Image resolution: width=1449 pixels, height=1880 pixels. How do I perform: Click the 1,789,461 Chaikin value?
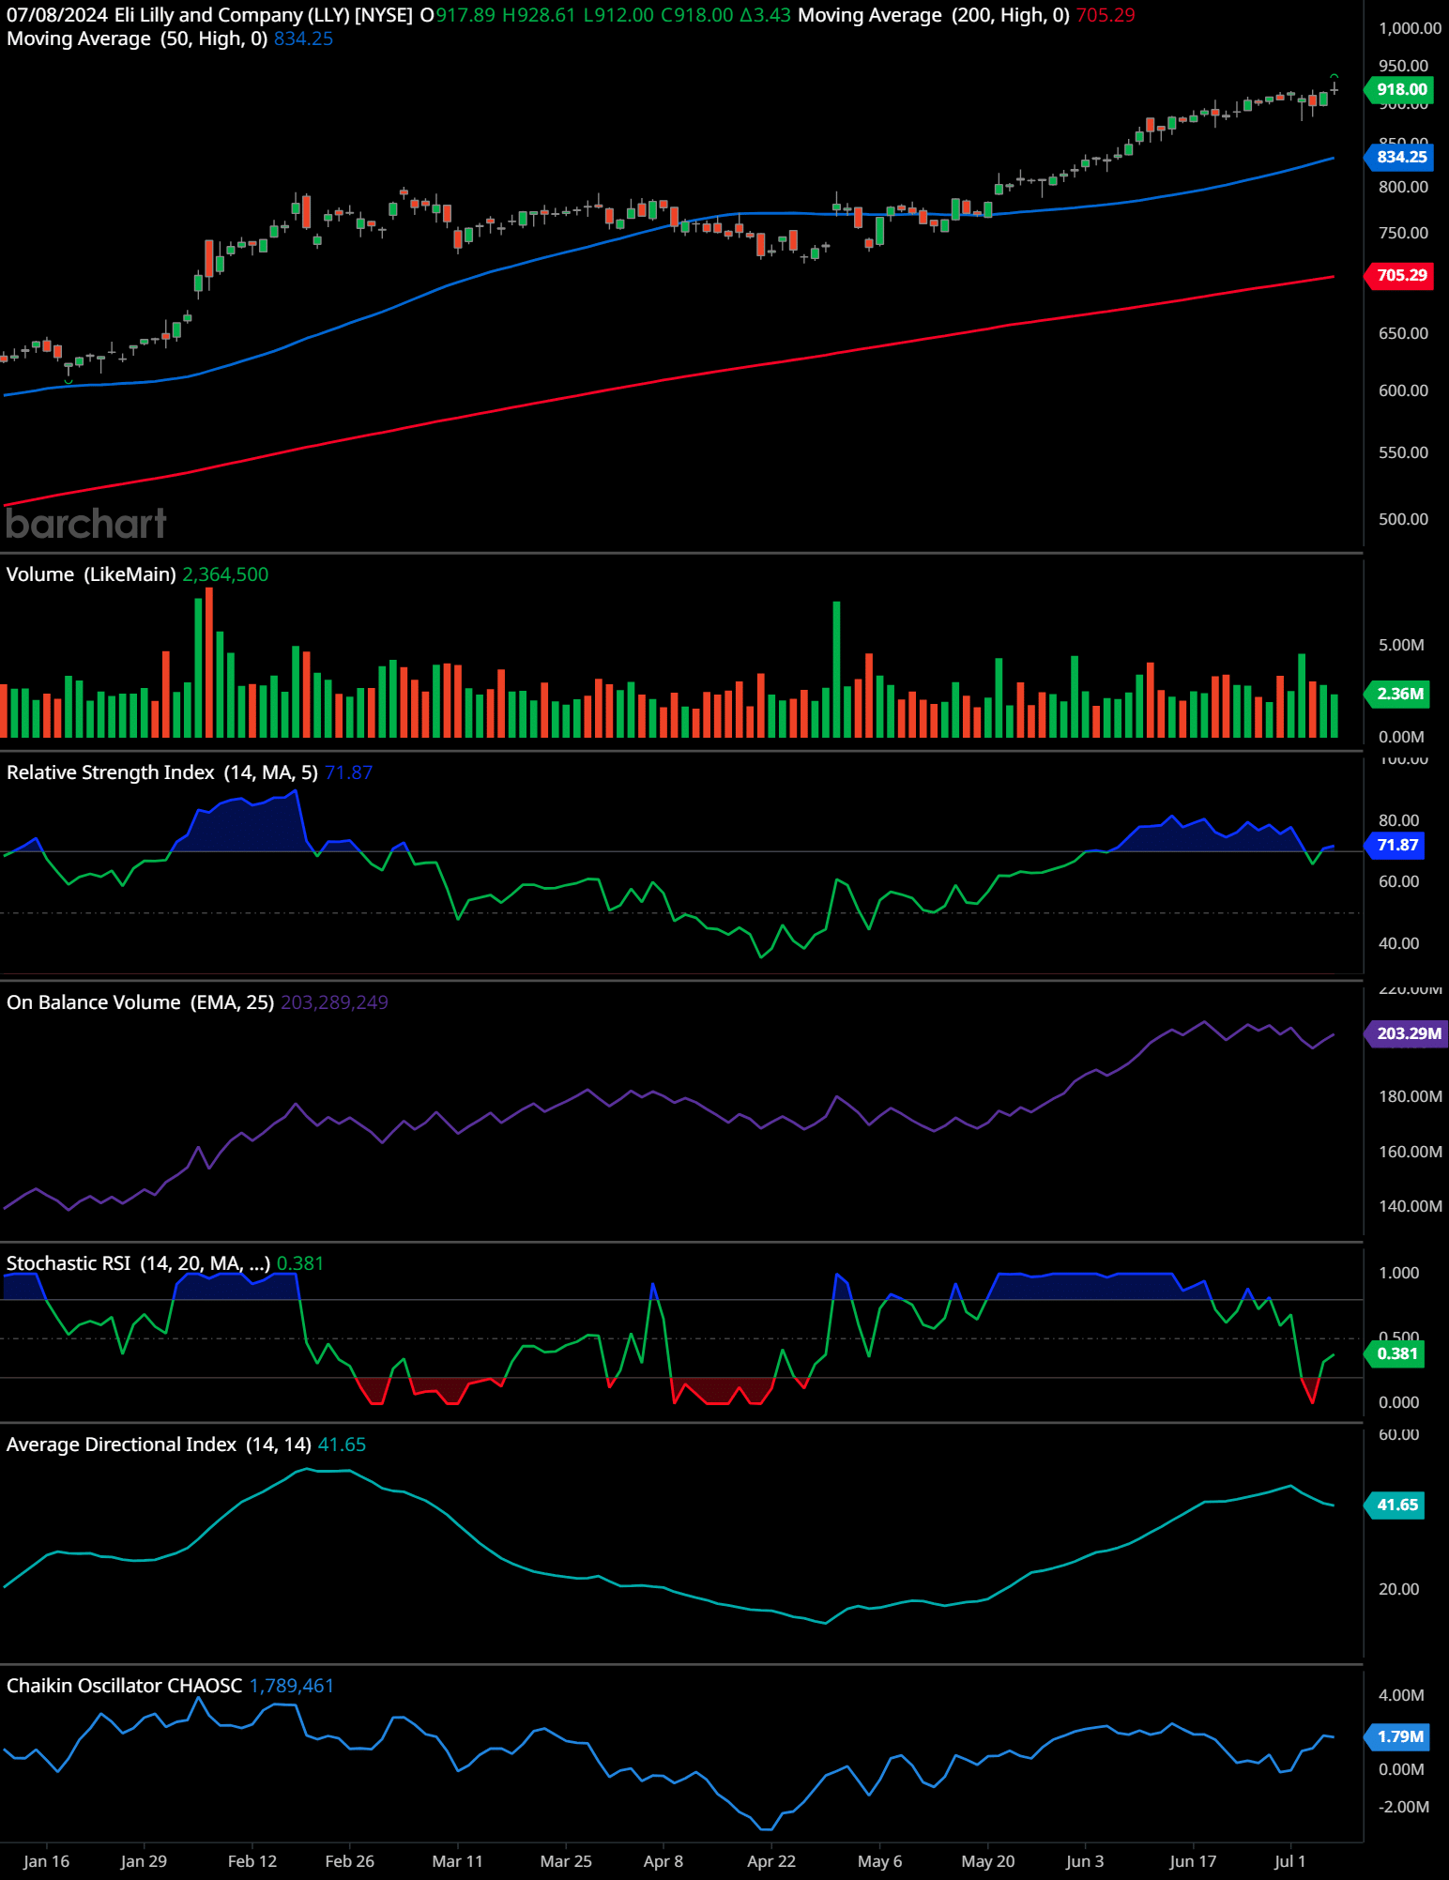pos(292,1686)
